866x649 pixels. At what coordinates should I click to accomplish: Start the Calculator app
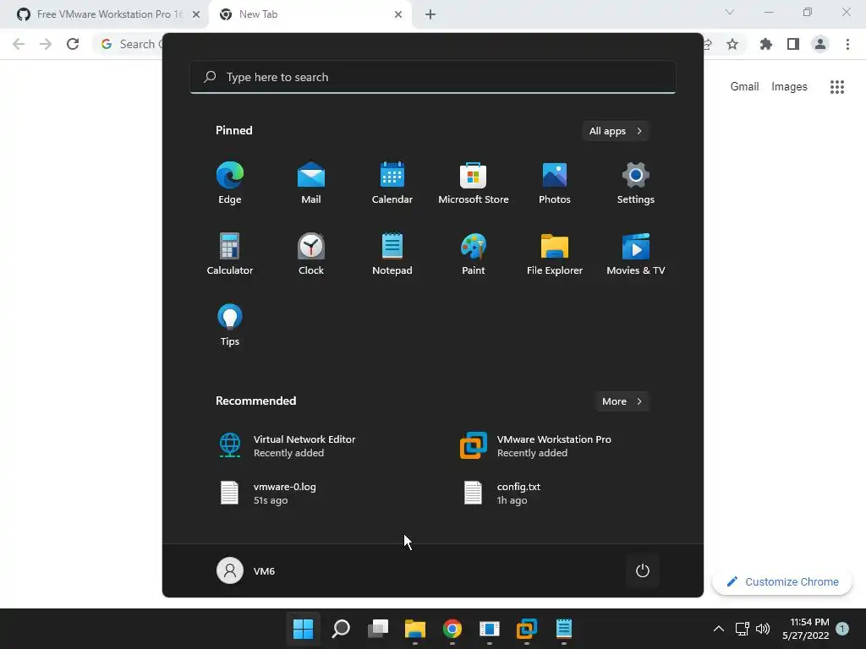230,254
